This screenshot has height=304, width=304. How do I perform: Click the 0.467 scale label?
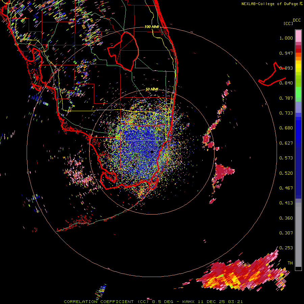pos(286,188)
